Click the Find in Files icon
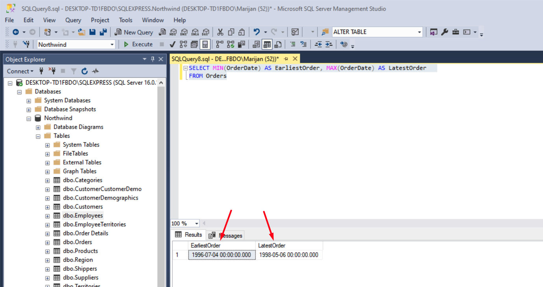543x287 pixels. 325,32
